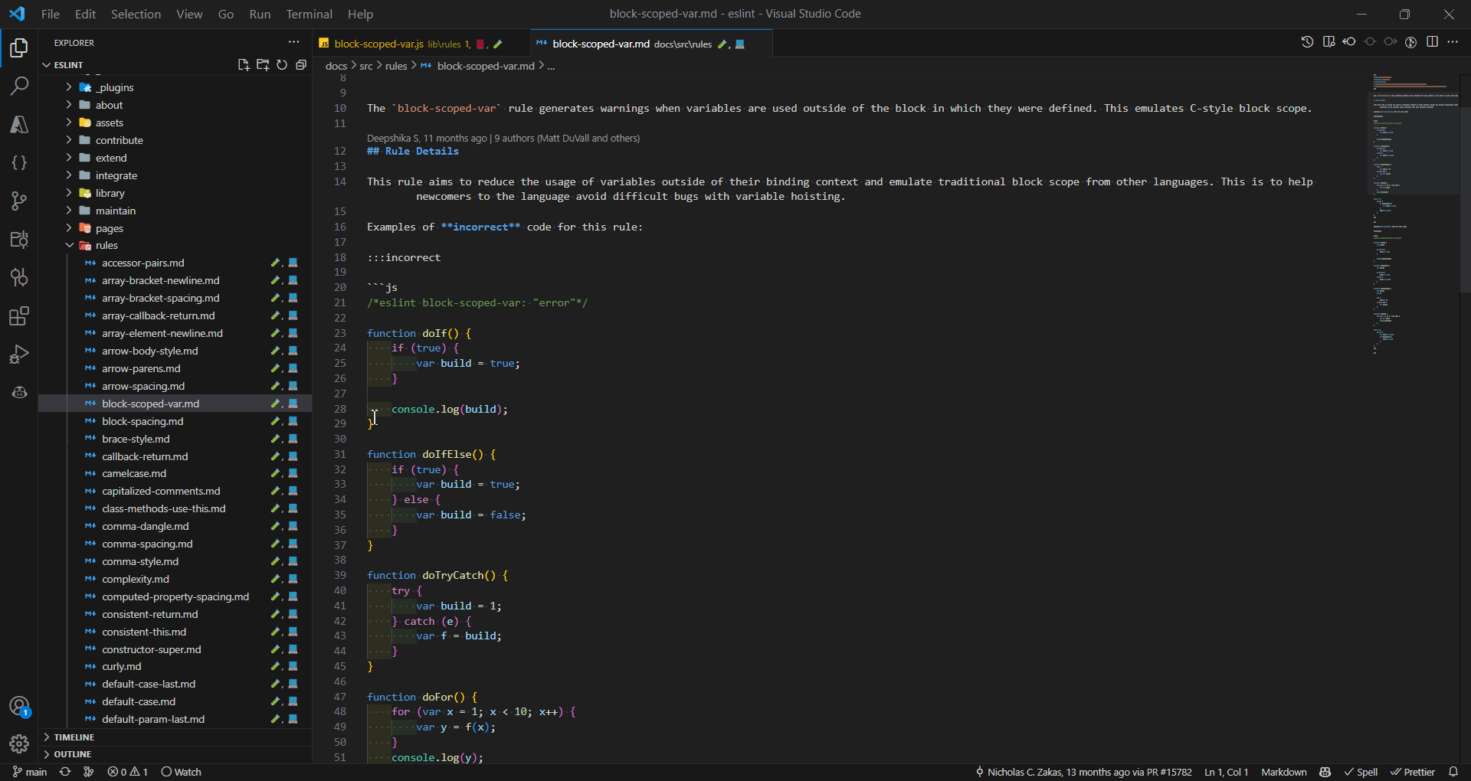Image resolution: width=1471 pixels, height=781 pixels.
Task: Open accessor-pairs.md file
Action: pos(175,263)
